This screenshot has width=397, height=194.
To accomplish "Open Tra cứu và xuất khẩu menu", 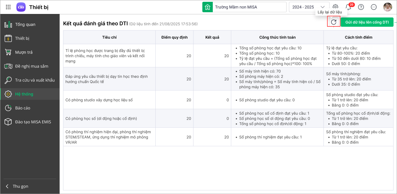I will [x=35, y=80].
